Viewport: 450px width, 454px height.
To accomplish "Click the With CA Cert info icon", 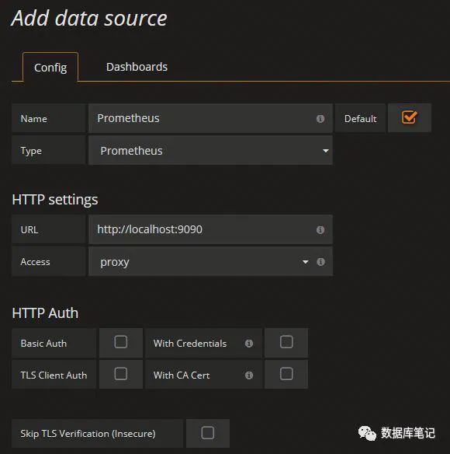I will [x=249, y=375].
